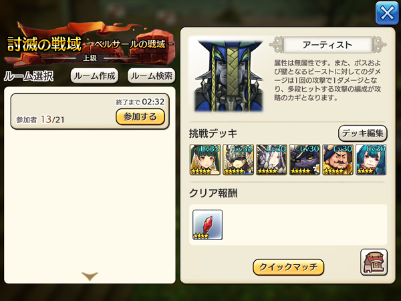Tap the boss portrait image
Image resolution: width=401 pixels, height=301 pixels.
[x=229, y=76]
